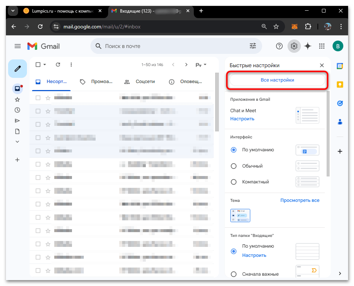This screenshot has width=354, height=286.
Task: Open Gmail Support help icon
Action: 279,46
